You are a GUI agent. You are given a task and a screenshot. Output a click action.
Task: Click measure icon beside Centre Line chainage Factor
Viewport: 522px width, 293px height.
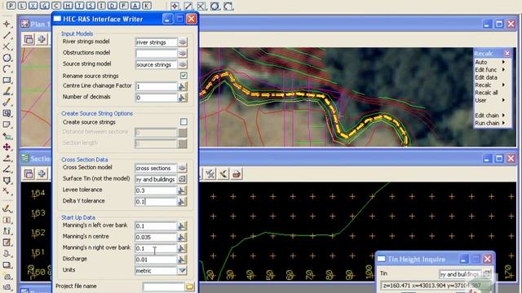click(x=182, y=86)
